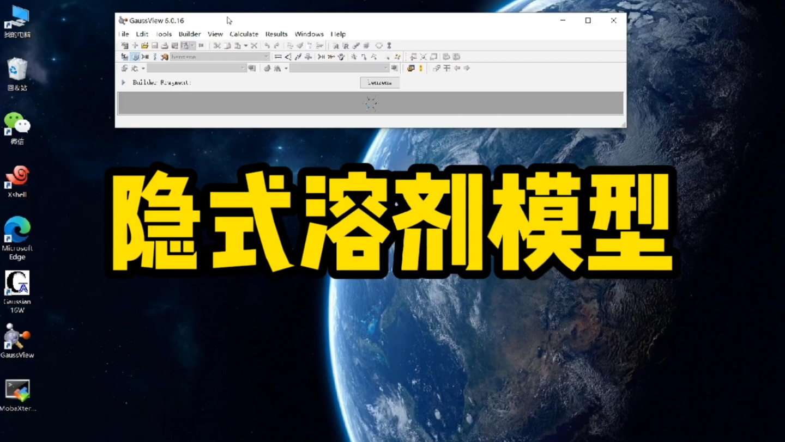Click the right arrow navigation icon

click(467, 68)
